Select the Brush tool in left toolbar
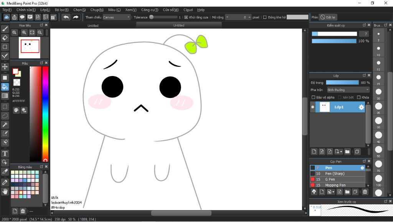The image size is (393, 222). (x=5, y=29)
